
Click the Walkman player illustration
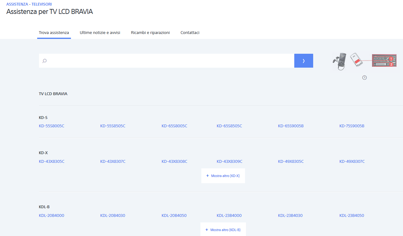point(339,61)
